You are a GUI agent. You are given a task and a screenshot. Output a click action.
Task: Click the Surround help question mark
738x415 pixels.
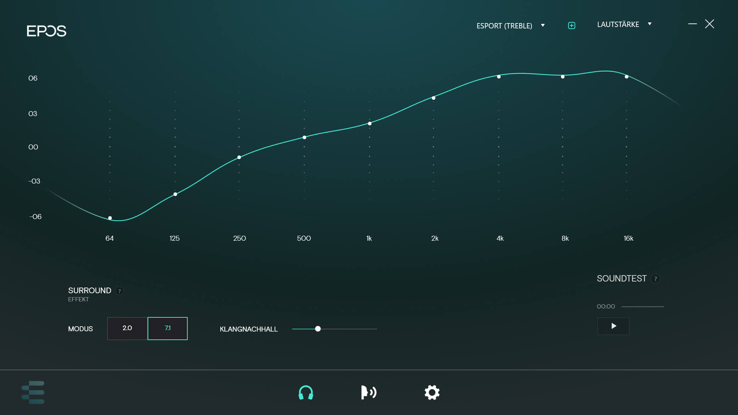click(120, 291)
